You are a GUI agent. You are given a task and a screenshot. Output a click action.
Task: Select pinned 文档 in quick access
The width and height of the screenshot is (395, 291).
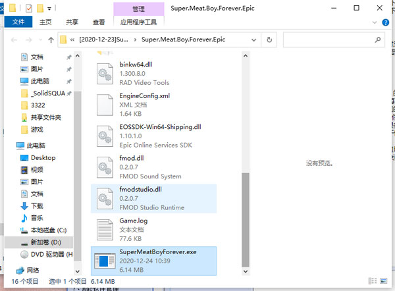point(37,57)
